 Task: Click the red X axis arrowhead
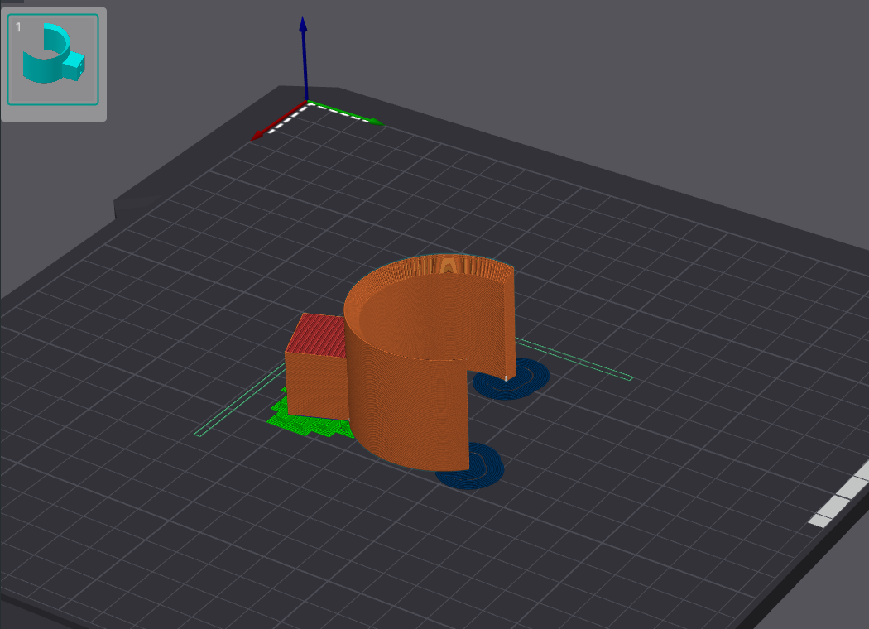tap(258, 136)
